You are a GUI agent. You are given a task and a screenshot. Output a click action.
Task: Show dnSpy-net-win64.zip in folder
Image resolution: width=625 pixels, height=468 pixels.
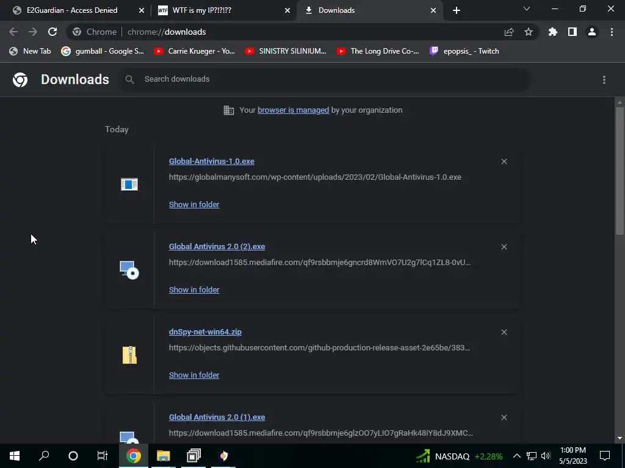(194, 375)
